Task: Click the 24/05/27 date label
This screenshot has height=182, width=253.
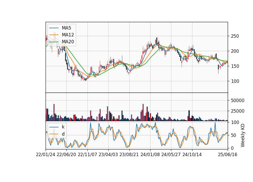Action: click(x=171, y=155)
